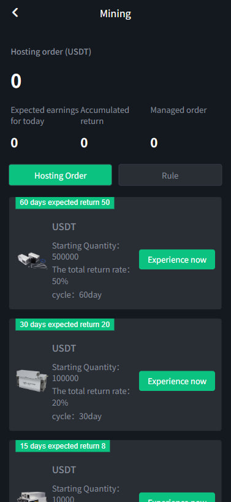Open the 60day plan's mining machine image
The height and width of the screenshot is (502, 231).
click(32, 260)
